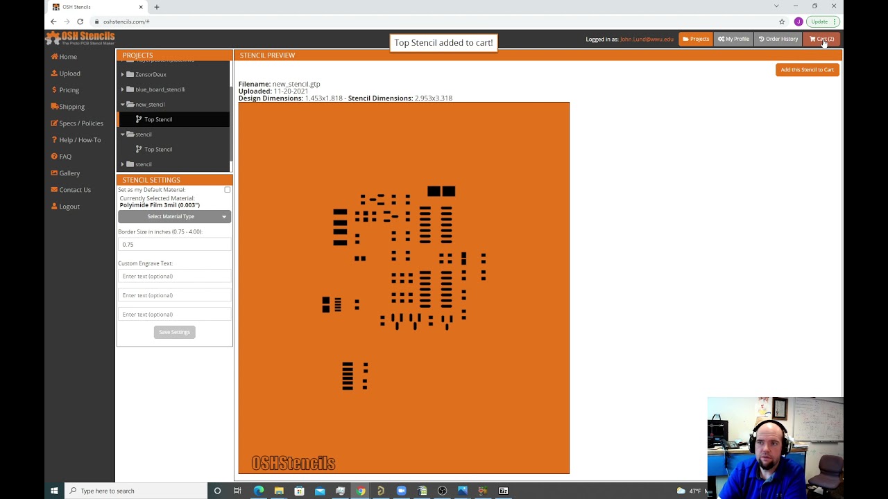888x499 pixels.
Task: Collapse the new_stencil project folder
Action: tap(123, 105)
